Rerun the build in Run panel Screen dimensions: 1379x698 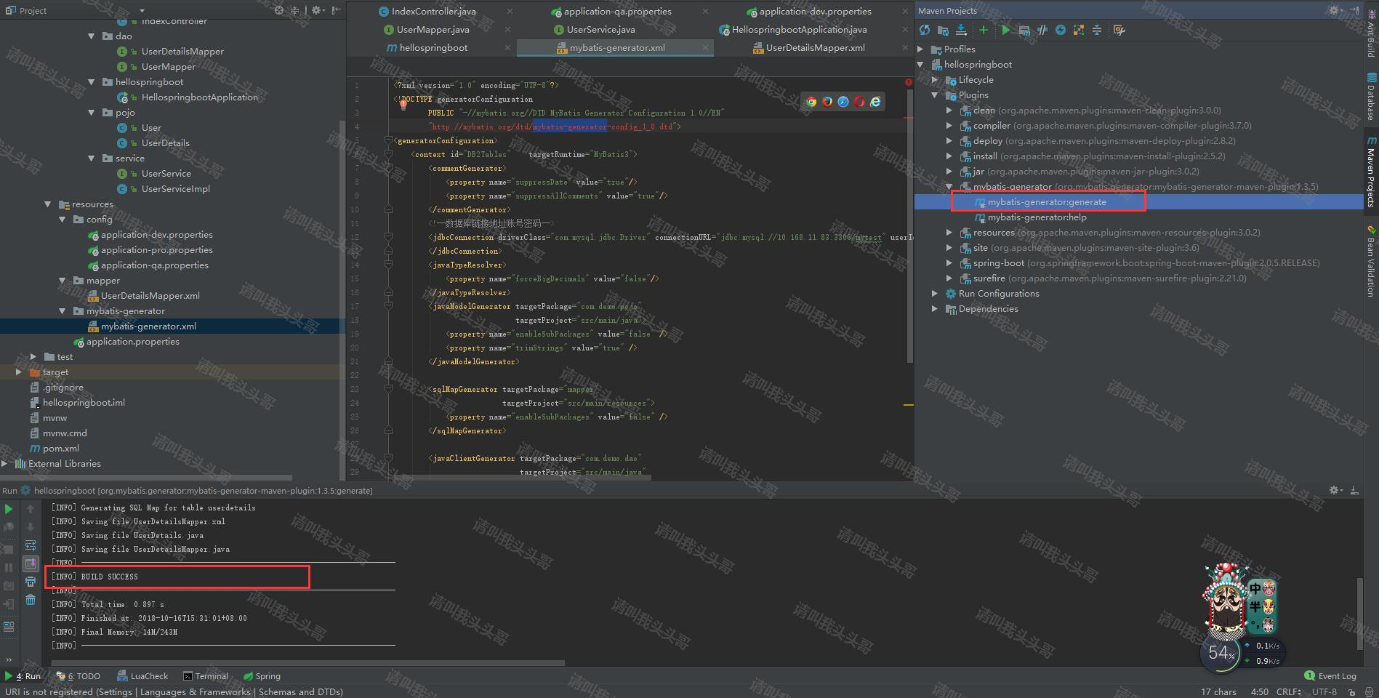click(9, 509)
